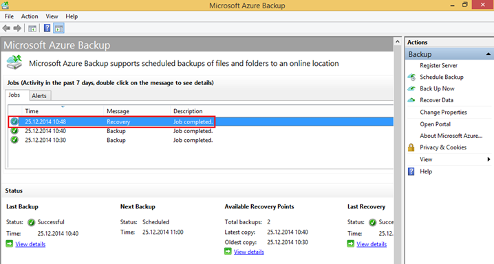Click the Back Up Now cloud icon

click(411, 88)
